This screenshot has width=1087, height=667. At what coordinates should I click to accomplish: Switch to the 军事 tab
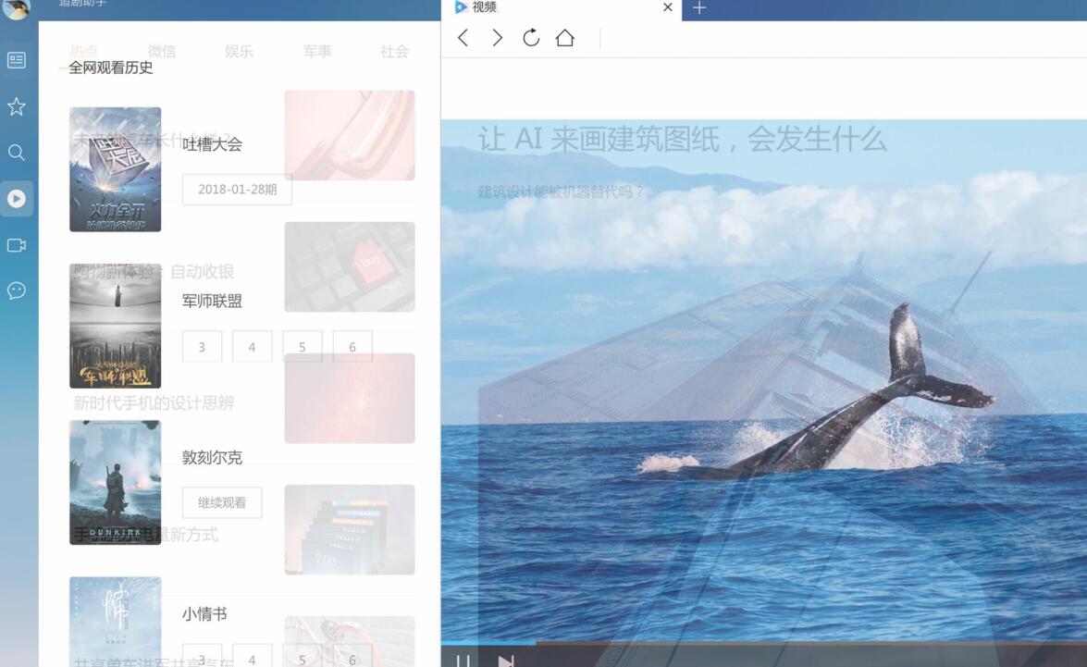pyautogui.click(x=316, y=51)
